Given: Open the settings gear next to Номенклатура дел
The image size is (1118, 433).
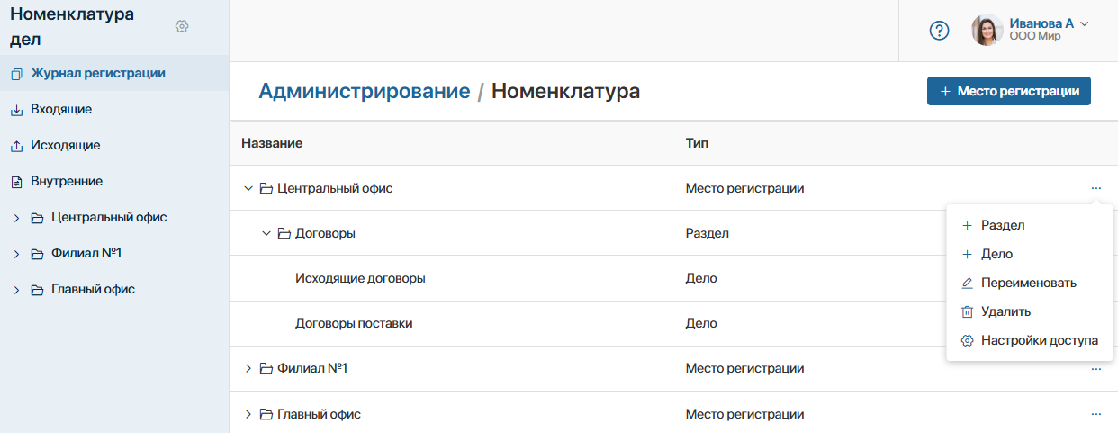Looking at the screenshot, I should [x=182, y=26].
